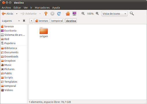Open Escritorio in the sidebar
147x104 pixels.
point(14,31)
